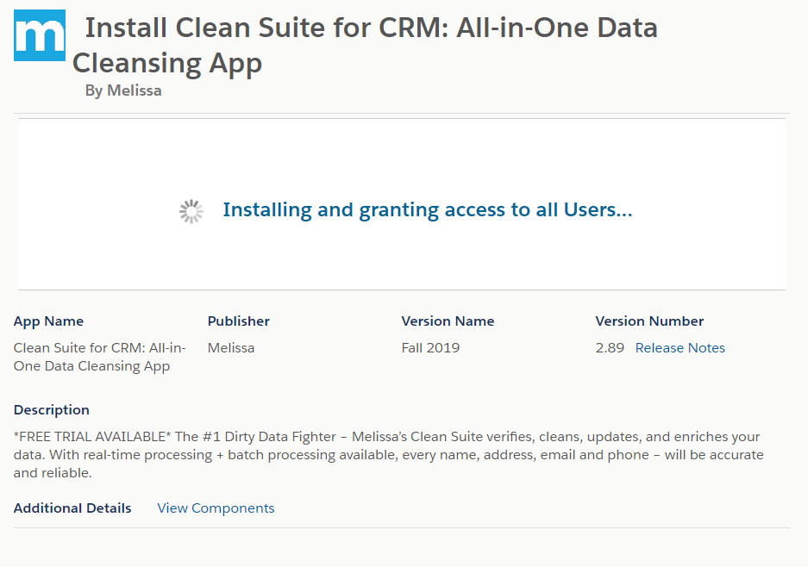
Task: Select the 'Fall 2019' version name value
Action: pyautogui.click(x=430, y=348)
